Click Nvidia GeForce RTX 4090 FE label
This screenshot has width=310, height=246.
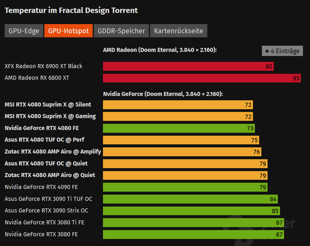(x=41, y=187)
